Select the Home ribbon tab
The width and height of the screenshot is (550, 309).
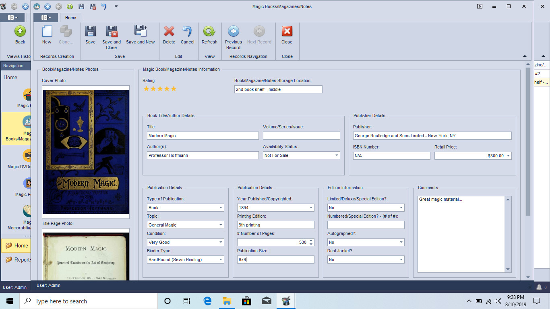pyautogui.click(x=70, y=18)
